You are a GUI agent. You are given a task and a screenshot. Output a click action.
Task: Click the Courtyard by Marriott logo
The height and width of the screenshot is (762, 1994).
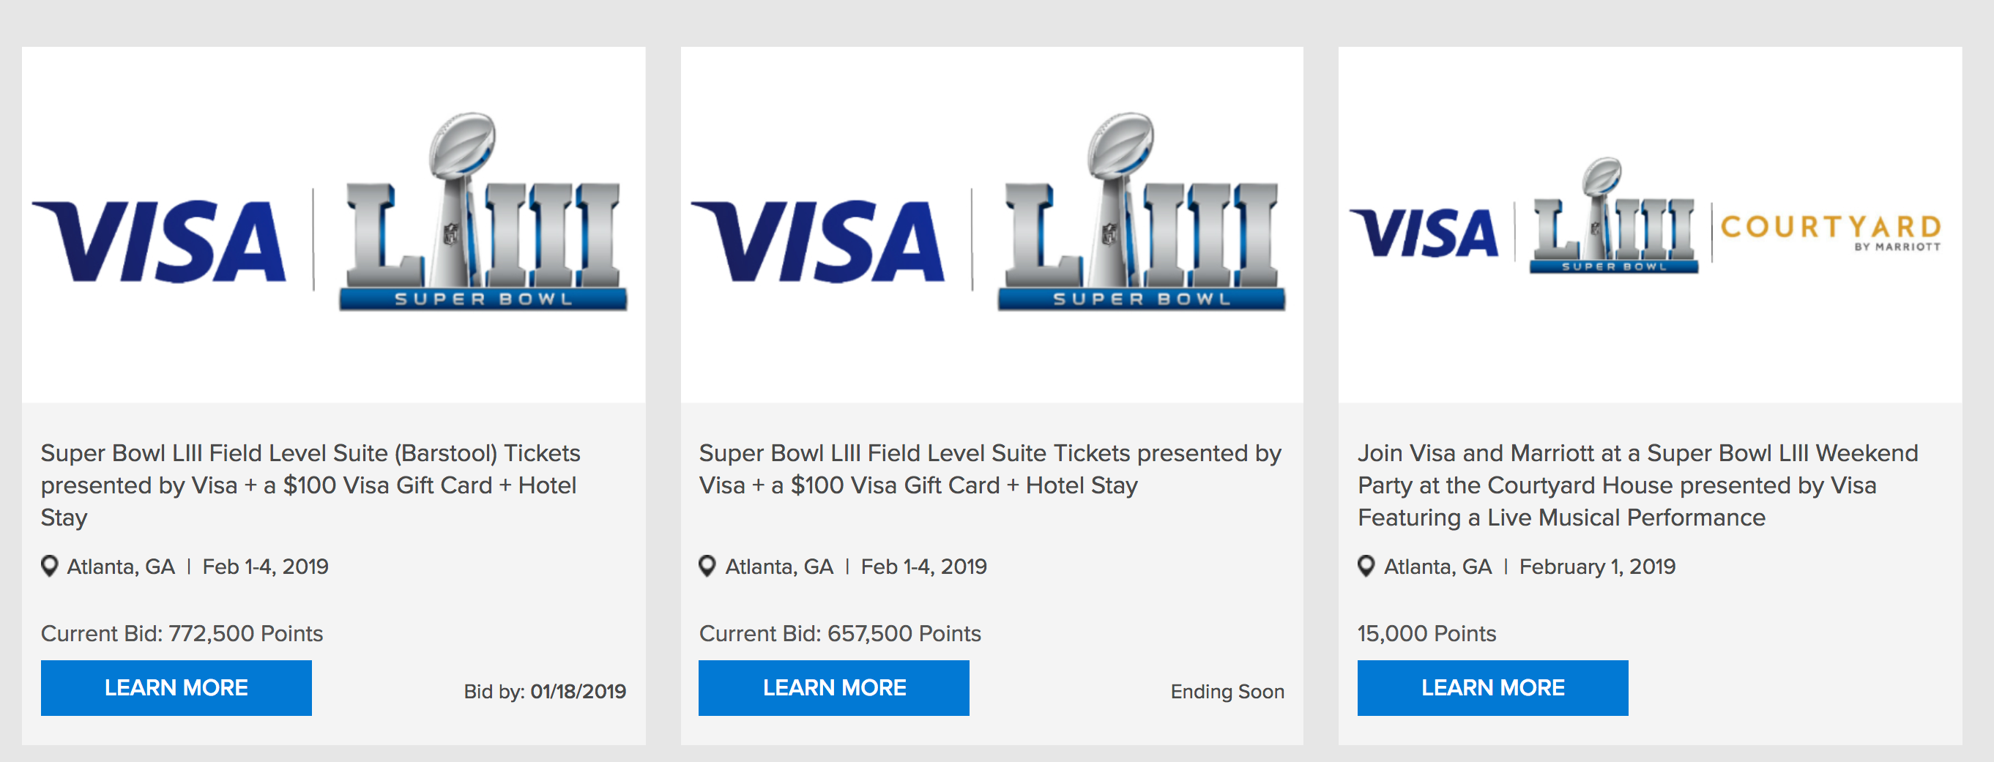(1830, 231)
